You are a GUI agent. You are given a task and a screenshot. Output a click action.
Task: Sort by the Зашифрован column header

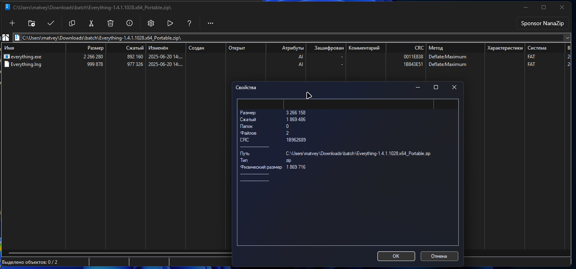[x=326, y=48]
